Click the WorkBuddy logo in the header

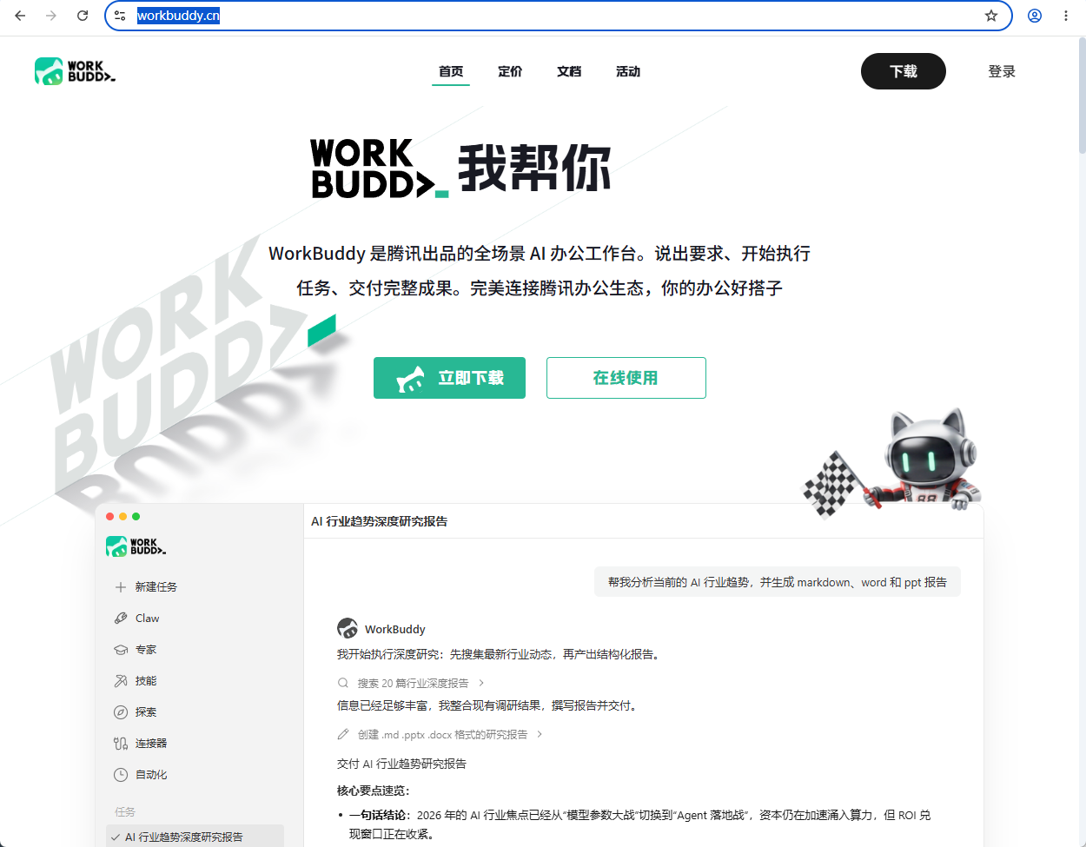(x=75, y=71)
